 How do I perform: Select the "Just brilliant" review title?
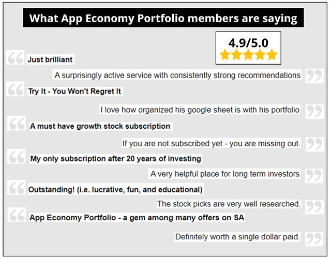[x=50, y=59]
